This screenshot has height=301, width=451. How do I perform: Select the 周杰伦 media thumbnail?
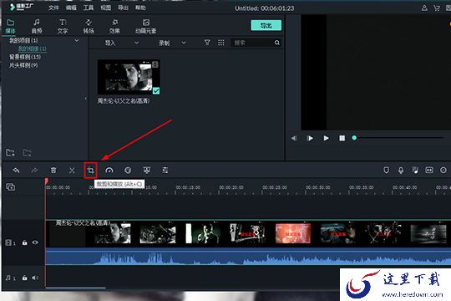(129, 77)
